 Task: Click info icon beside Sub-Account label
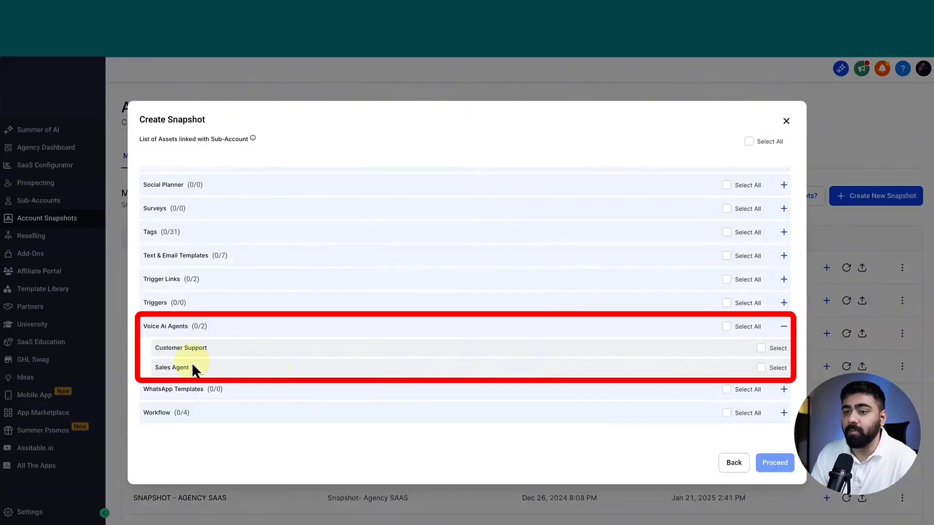(253, 138)
